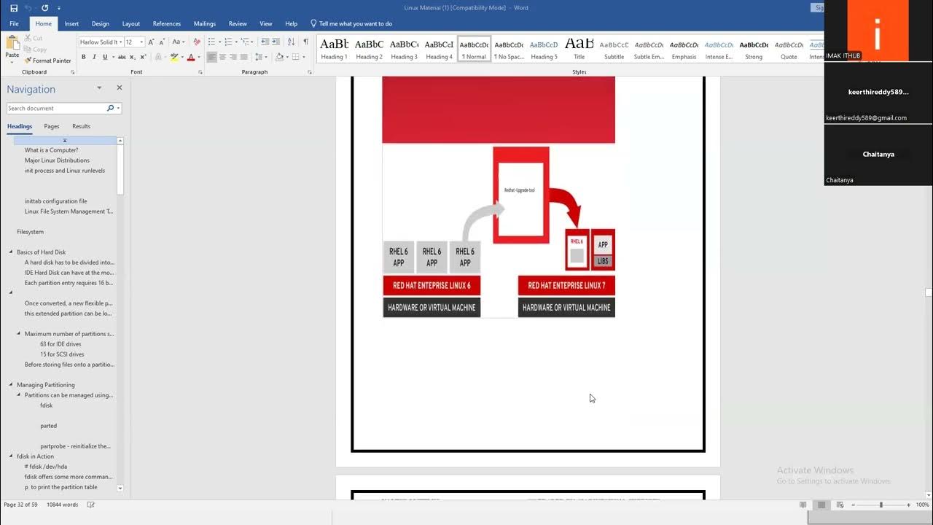Viewport: 933px width, 525px height.
Task: Close the Navigation pane
Action: [x=120, y=87]
